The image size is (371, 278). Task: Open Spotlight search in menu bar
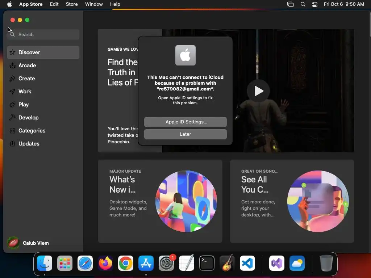tap(303, 4)
